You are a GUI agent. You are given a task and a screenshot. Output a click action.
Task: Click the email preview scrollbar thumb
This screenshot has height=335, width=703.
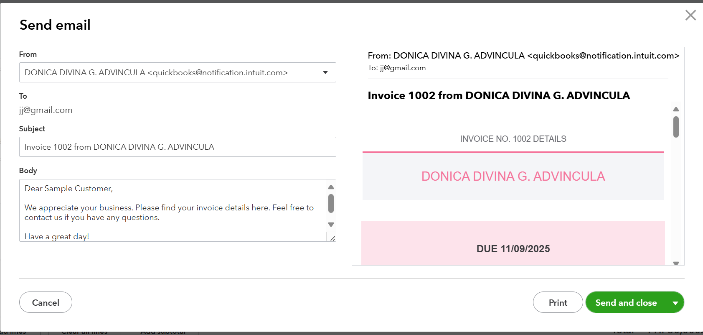(x=676, y=126)
